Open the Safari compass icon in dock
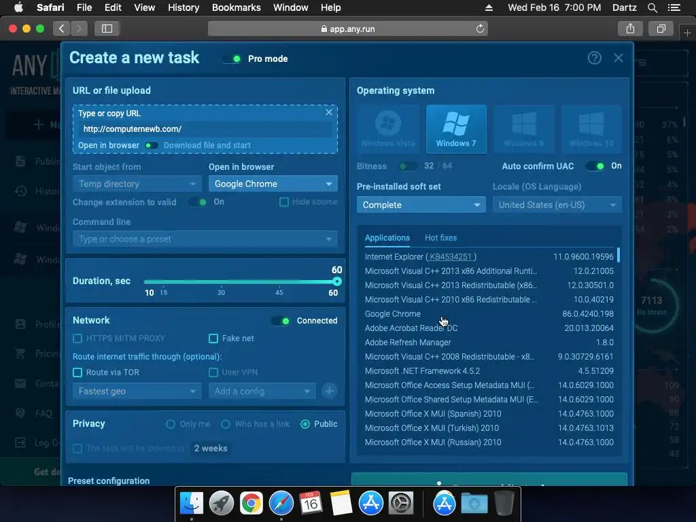This screenshot has height=522, width=696. [x=281, y=504]
